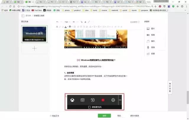
Task: Go back with the circled arrow next to 素材库
Action: click(x=23, y=16)
